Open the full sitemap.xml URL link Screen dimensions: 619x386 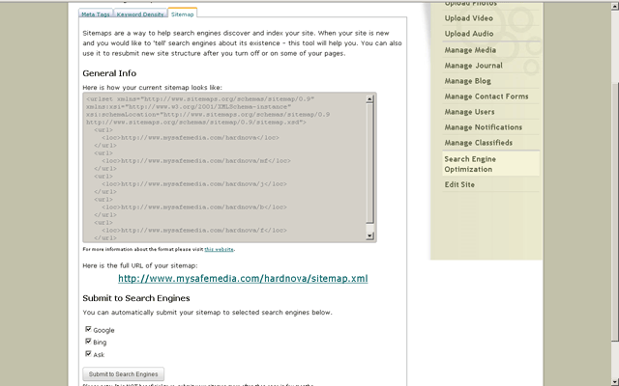pos(243,279)
